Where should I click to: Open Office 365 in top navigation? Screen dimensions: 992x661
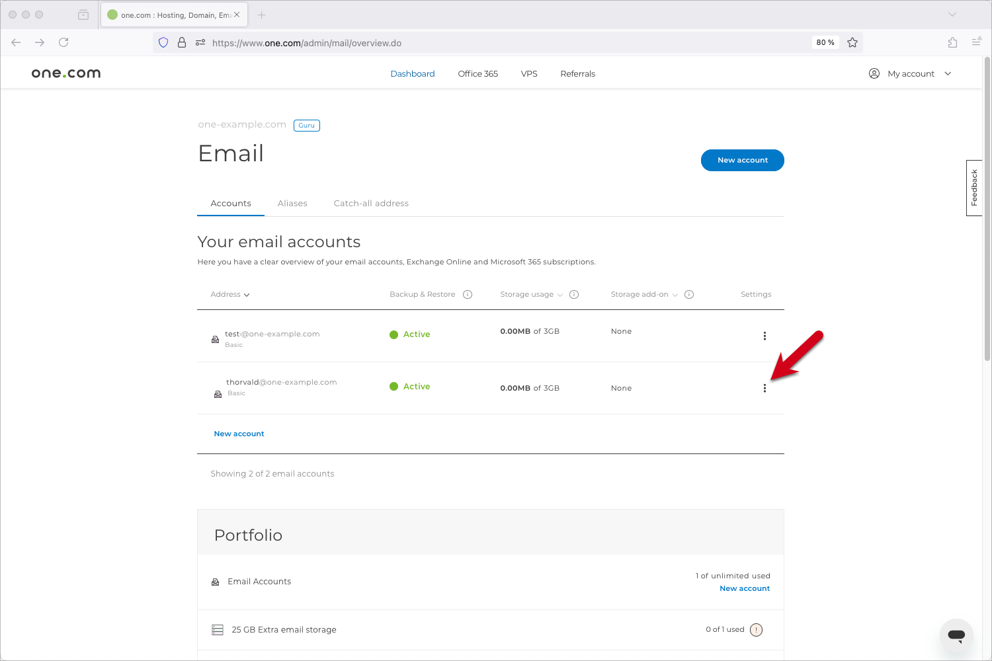click(x=477, y=74)
